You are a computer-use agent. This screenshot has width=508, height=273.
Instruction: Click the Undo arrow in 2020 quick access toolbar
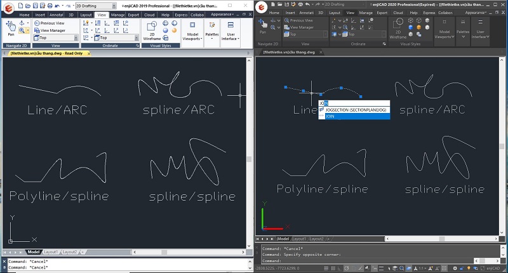(307, 4)
